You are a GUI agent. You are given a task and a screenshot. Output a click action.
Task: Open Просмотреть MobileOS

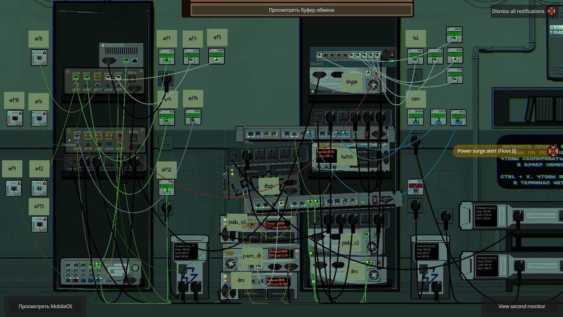(45, 306)
